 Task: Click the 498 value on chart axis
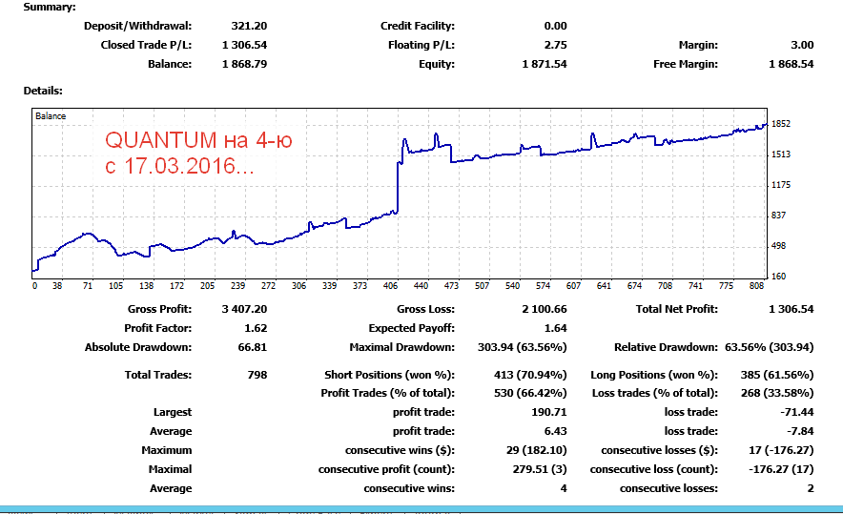click(778, 246)
